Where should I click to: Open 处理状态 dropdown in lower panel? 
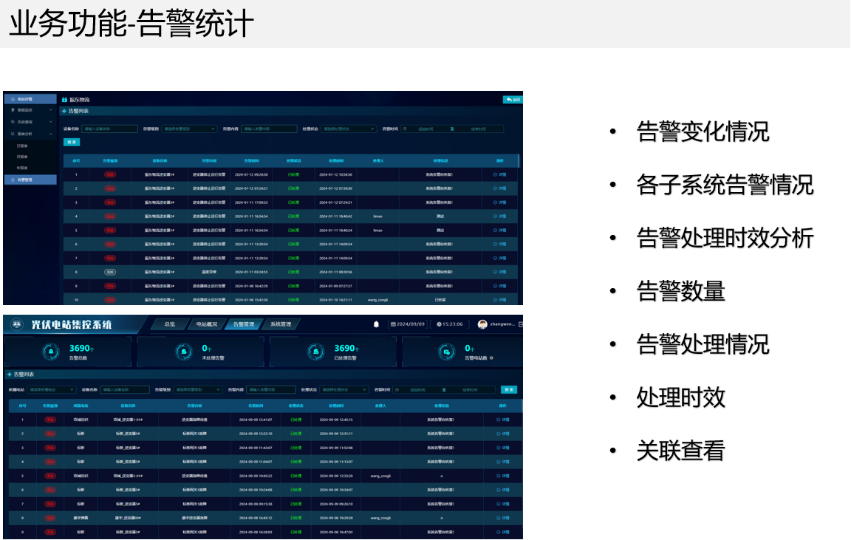click(x=344, y=389)
